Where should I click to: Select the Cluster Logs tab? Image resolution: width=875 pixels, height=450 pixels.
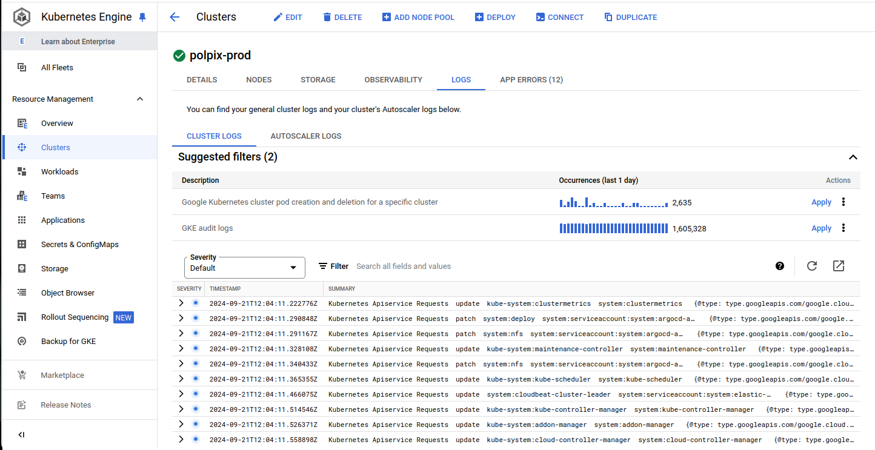214,136
